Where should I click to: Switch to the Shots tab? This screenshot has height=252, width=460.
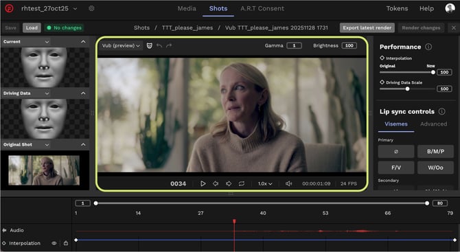218,8
